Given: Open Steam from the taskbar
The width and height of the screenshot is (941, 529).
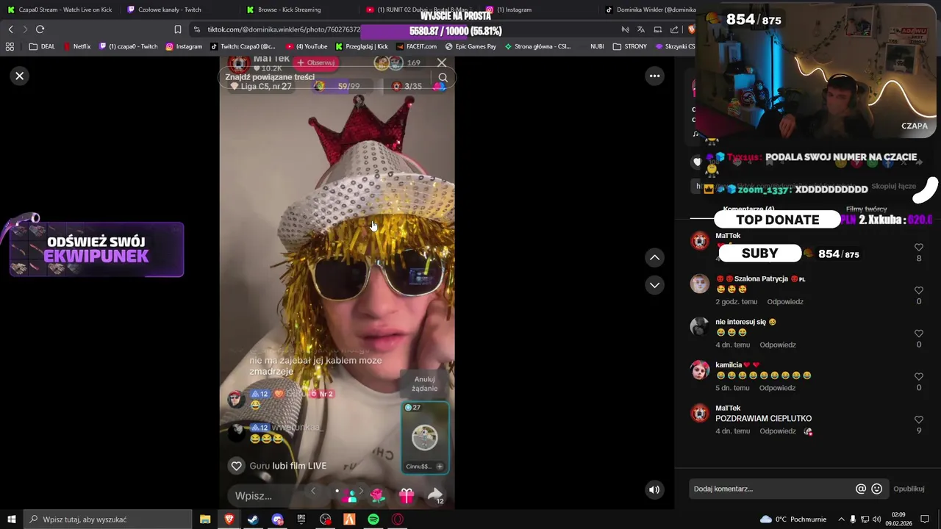Looking at the screenshot, I should coord(253,519).
